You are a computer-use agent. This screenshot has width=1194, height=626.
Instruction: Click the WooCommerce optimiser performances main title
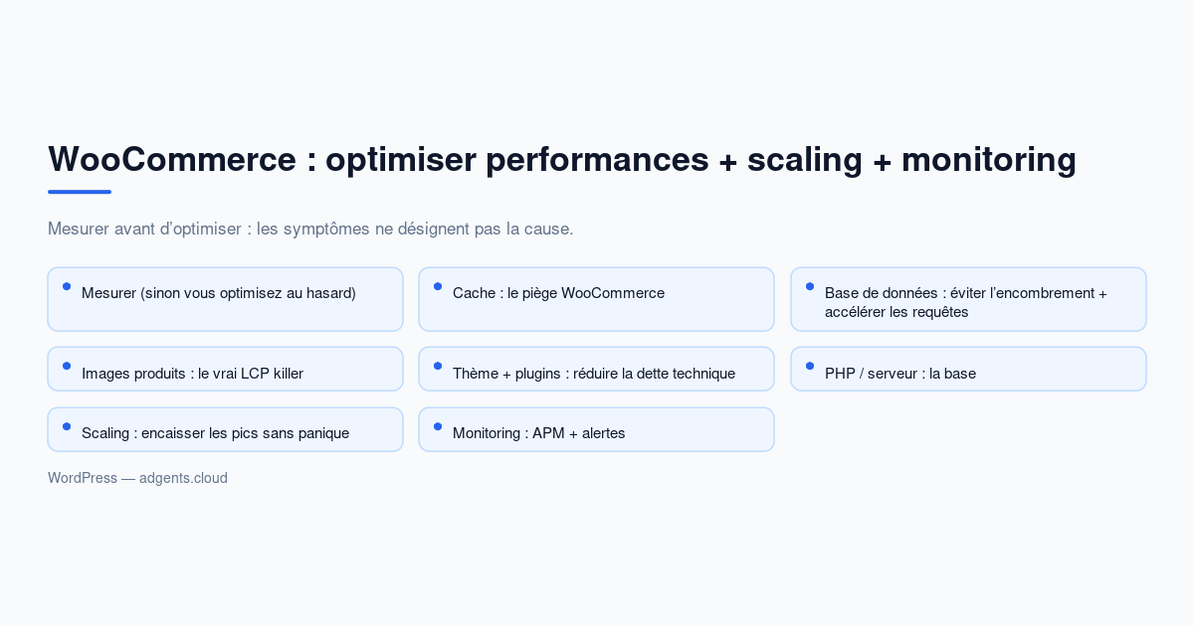[562, 159]
